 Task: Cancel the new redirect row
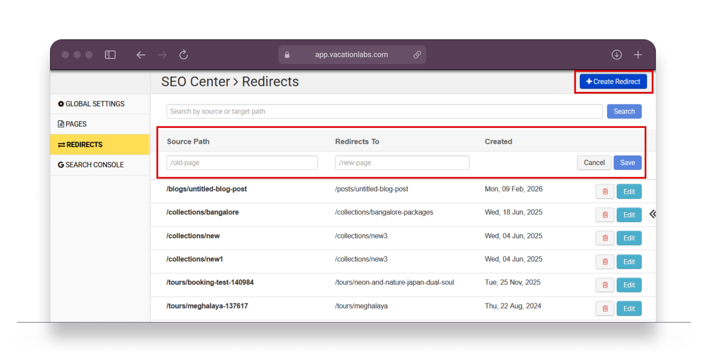[x=594, y=163]
